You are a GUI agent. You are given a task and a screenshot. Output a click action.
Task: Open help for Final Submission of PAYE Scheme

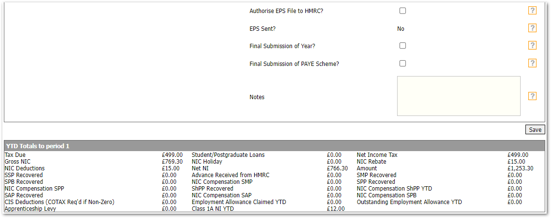click(532, 63)
